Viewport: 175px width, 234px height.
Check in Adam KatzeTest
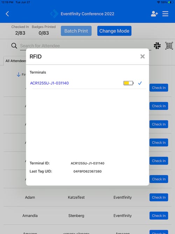[x=159, y=197]
